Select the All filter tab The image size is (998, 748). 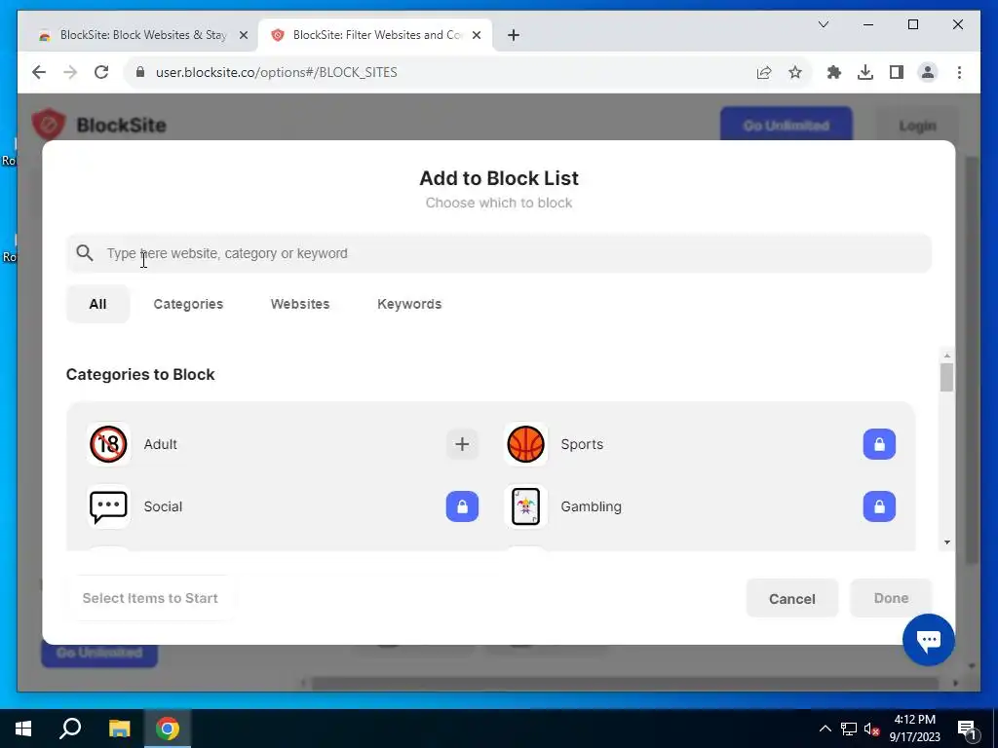tap(97, 304)
